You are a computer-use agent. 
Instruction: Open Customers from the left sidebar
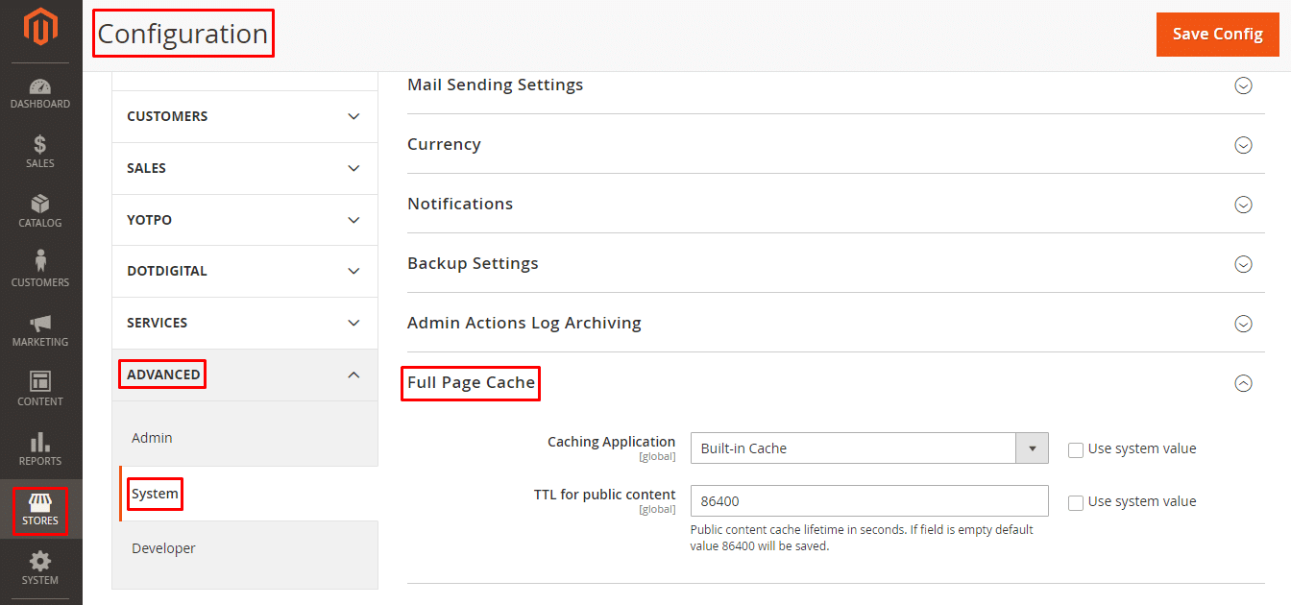[40, 270]
